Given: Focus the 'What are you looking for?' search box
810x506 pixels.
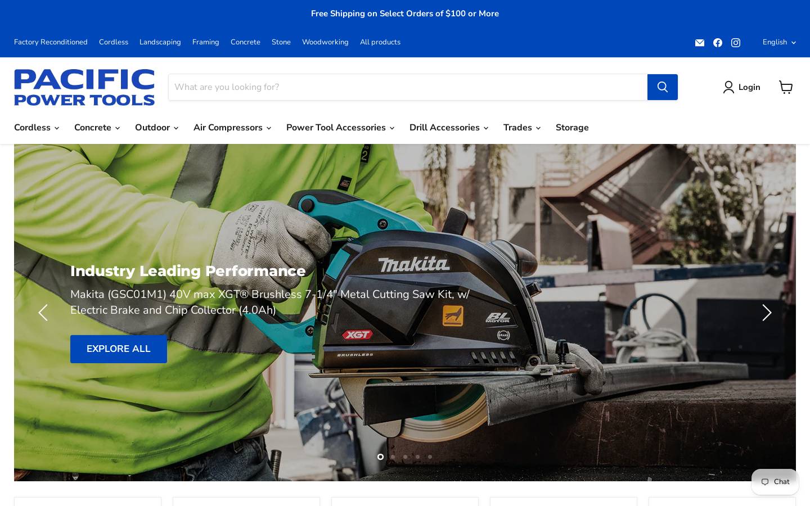Looking at the screenshot, I should tap(408, 87).
